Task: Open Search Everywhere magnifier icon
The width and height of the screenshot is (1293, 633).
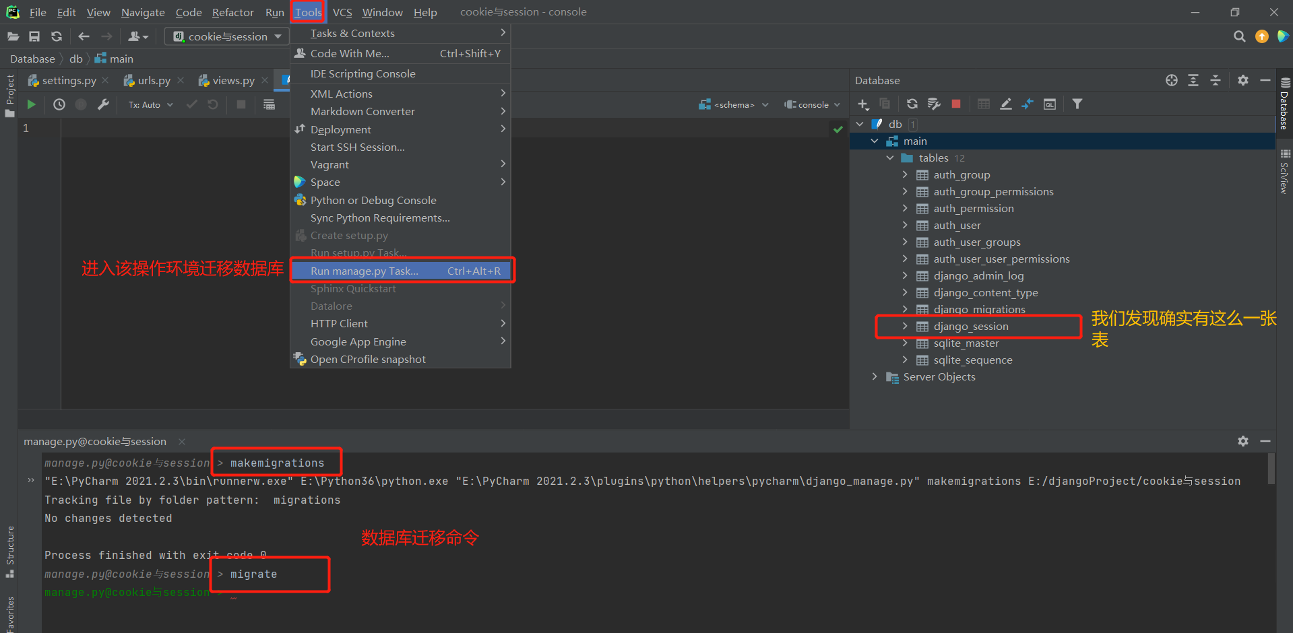Action: pos(1239,36)
